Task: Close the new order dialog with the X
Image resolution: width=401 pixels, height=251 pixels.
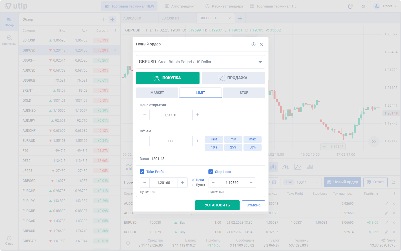Action: [261, 44]
